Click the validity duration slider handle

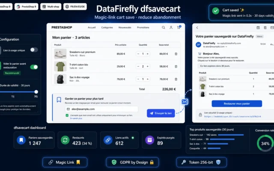[36, 92]
